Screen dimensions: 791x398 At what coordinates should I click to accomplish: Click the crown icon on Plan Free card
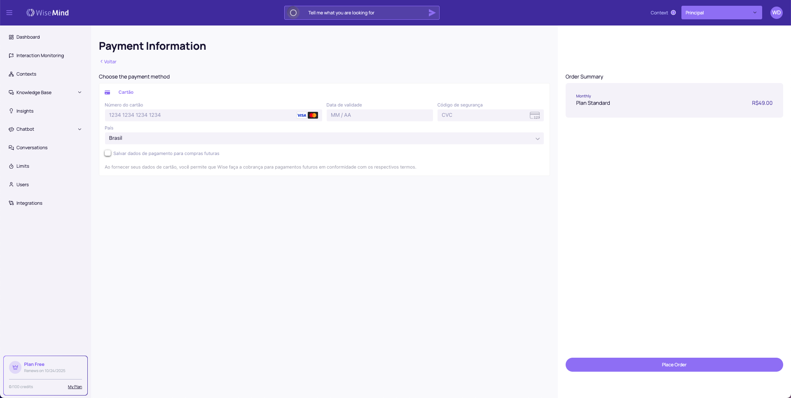click(15, 367)
